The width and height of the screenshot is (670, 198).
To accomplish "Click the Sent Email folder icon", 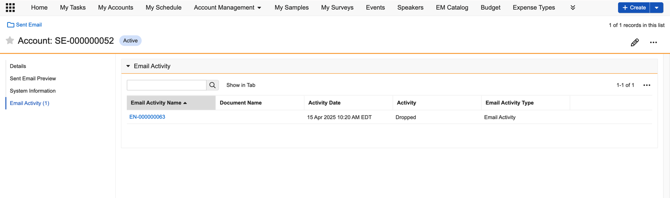I will [x=11, y=25].
